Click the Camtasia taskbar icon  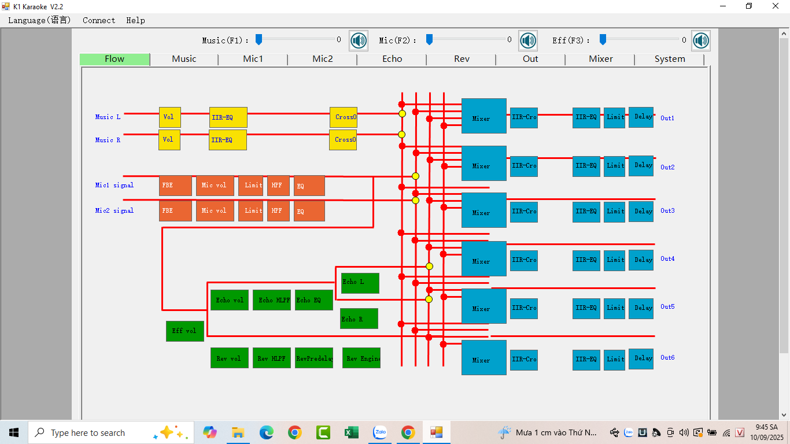(x=323, y=432)
